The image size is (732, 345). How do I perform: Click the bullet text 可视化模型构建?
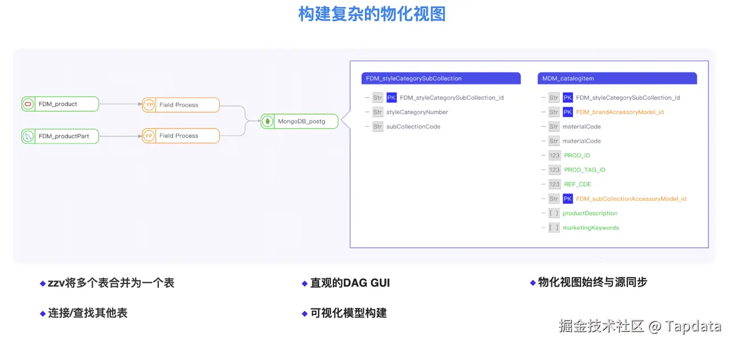pos(348,313)
